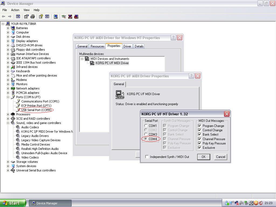This screenshot has width=276, height=207.
Task: Collapse the Ports (COM & LPT) node
Action: tap(8, 97)
